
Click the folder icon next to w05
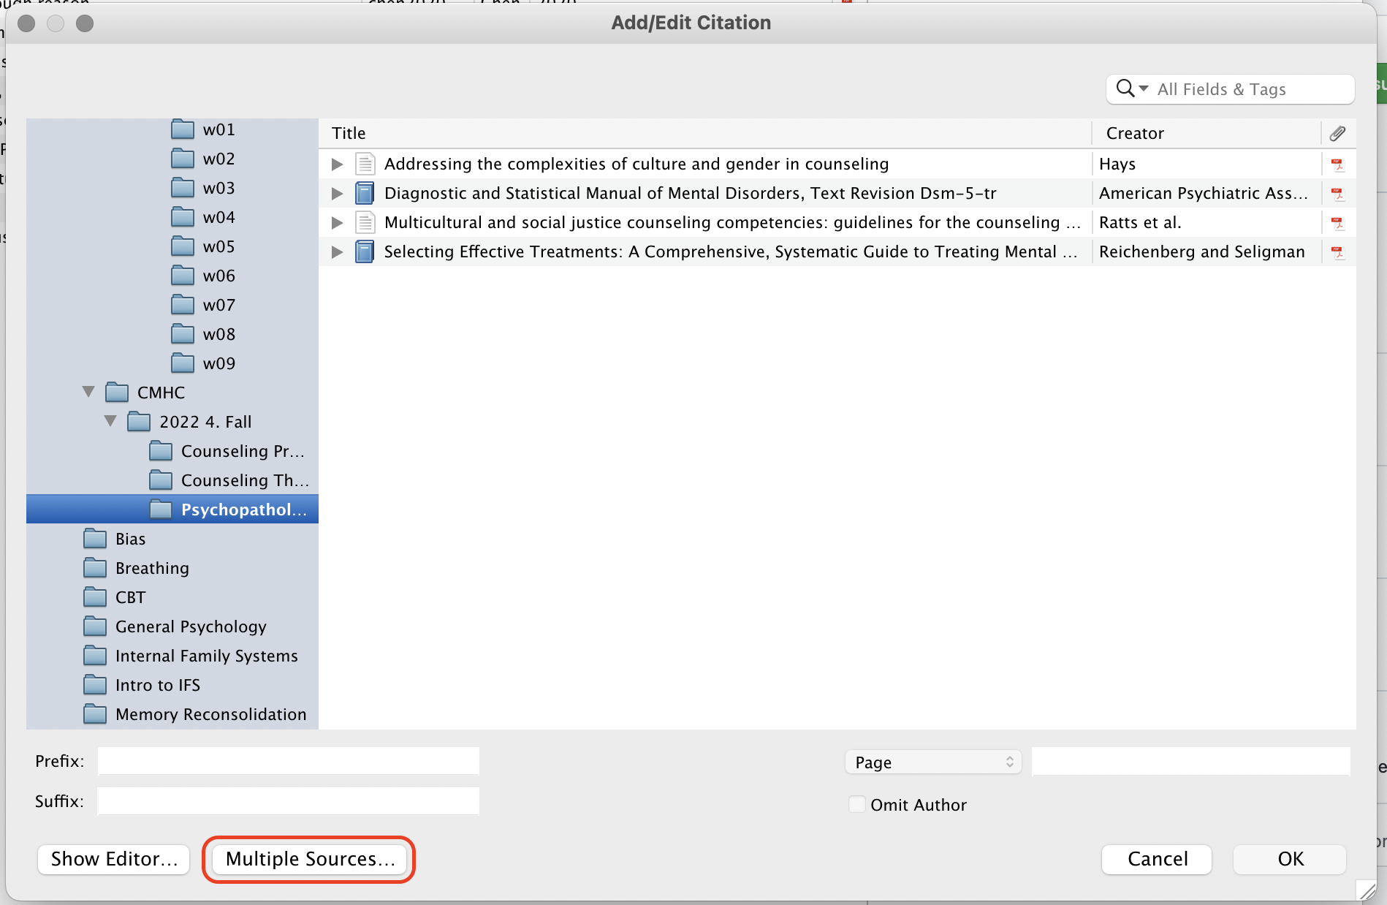183,246
